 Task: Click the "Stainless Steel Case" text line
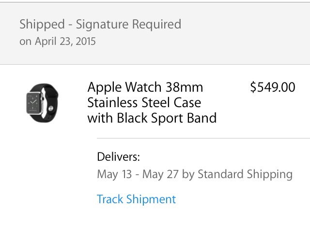pos(144,102)
